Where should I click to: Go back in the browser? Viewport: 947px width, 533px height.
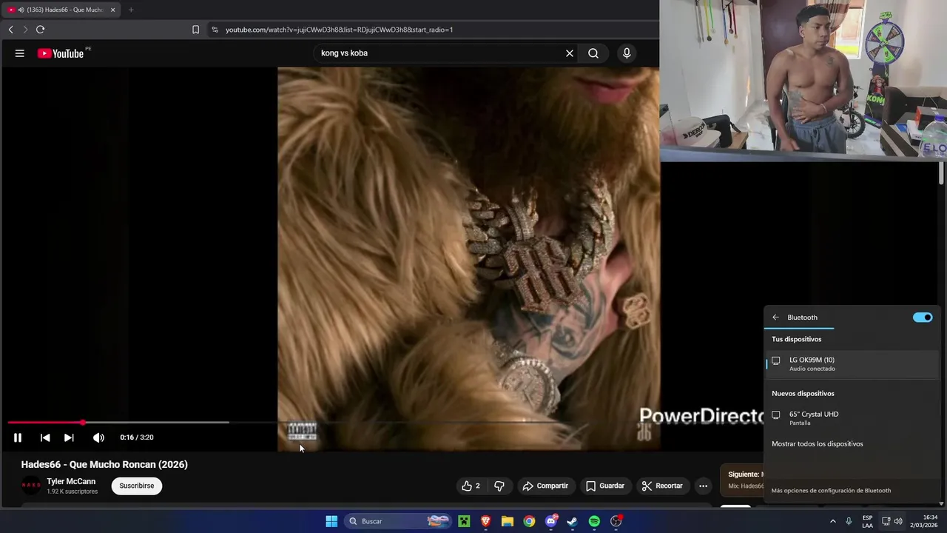10,30
